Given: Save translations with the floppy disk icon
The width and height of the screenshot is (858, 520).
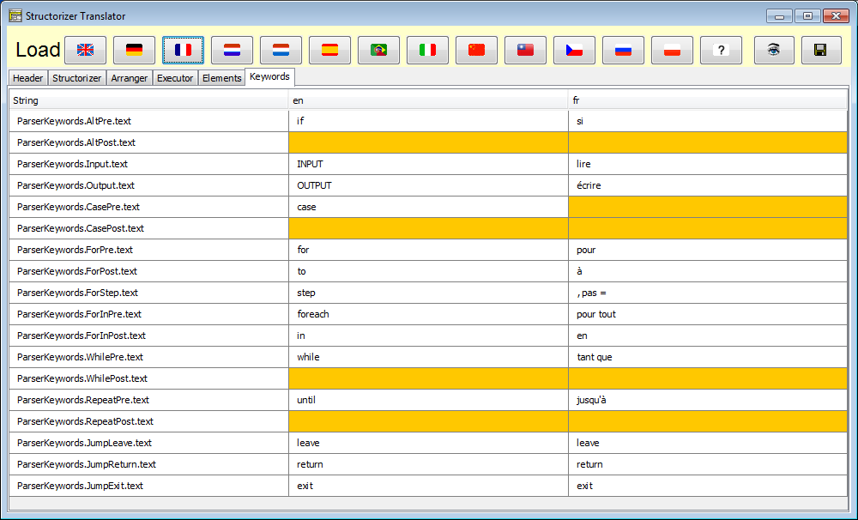Looking at the screenshot, I should (821, 51).
